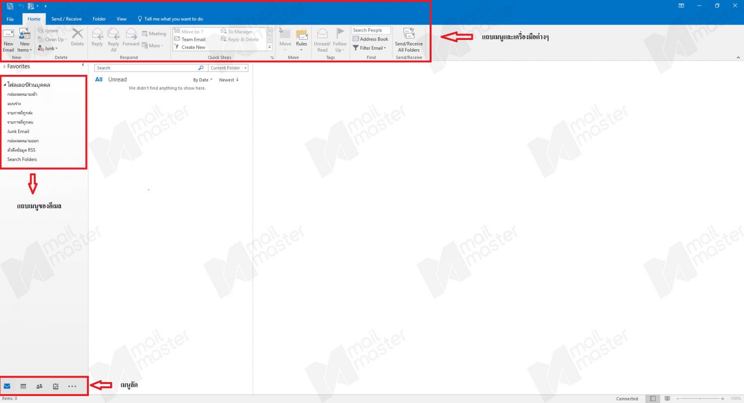Viewport: 744px width, 403px height.
Task: Click the zoom slider in status bar
Action: pyautogui.click(x=700, y=399)
